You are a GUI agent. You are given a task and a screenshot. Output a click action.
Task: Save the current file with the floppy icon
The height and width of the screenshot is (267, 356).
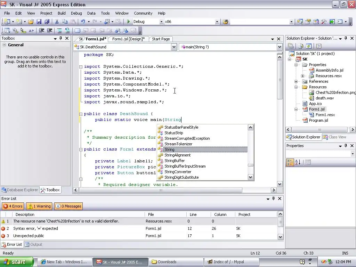point(39,22)
